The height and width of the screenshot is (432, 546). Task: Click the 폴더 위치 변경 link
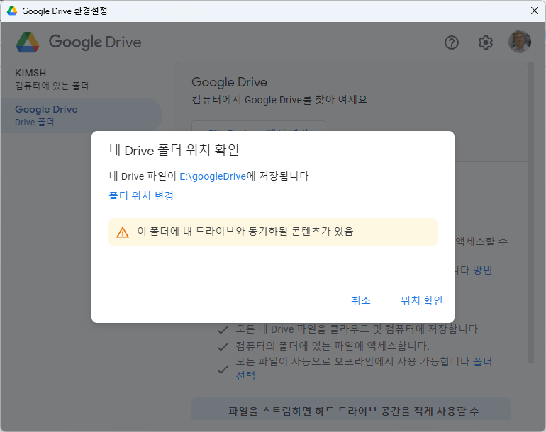[x=141, y=196]
